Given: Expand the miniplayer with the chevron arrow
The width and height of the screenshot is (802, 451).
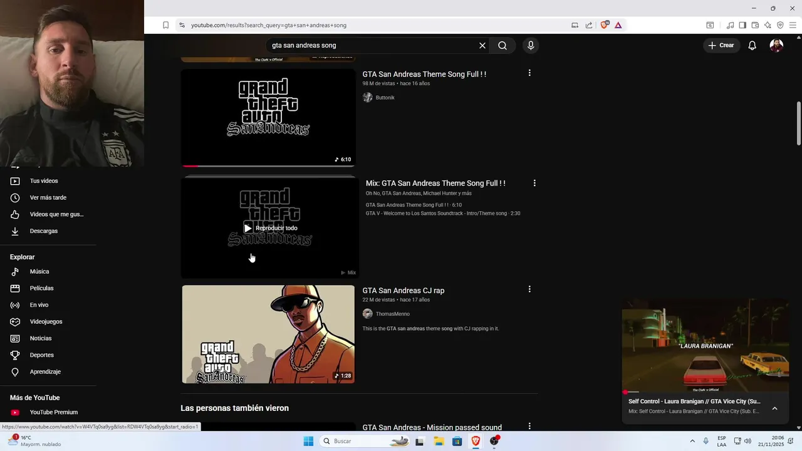Looking at the screenshot, I should pyautogui.click(x=774, y=408).
